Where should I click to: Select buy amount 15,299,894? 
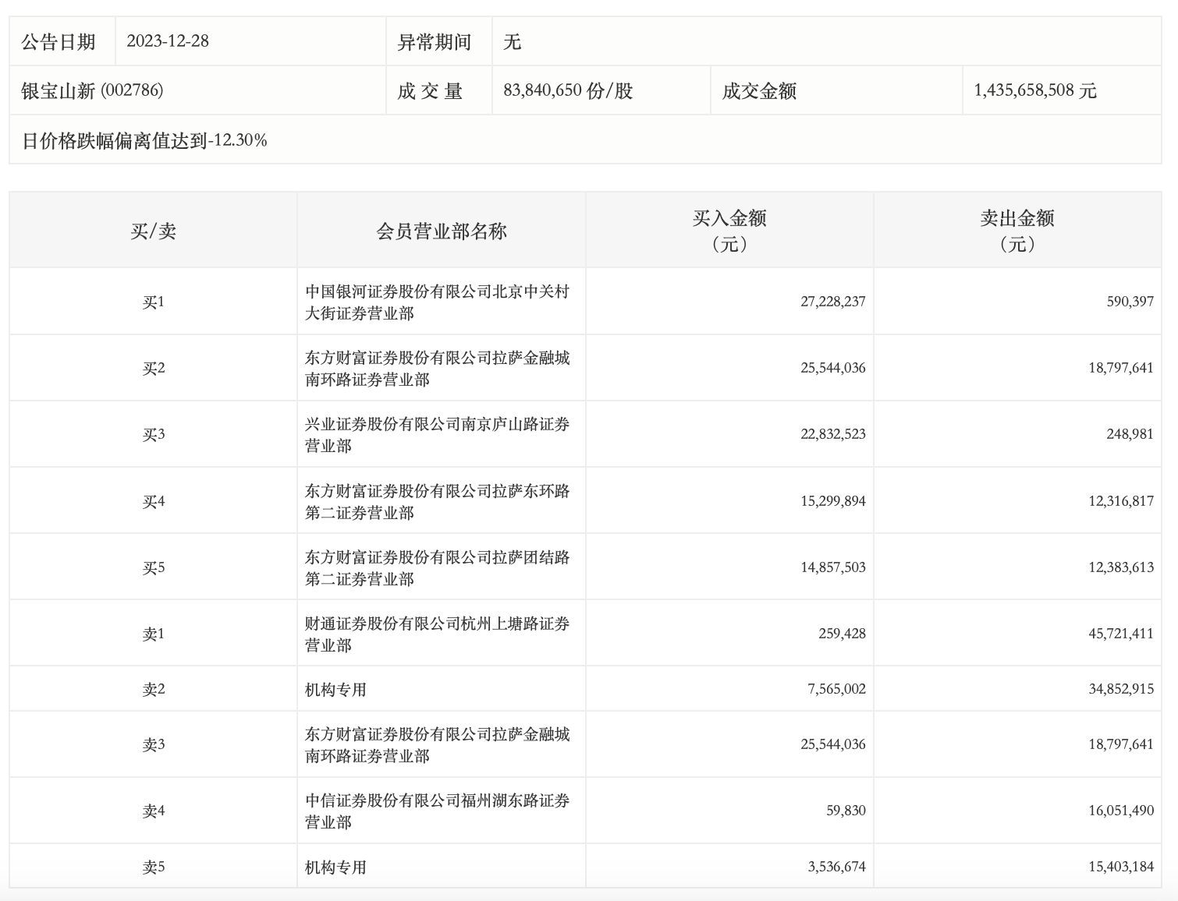[x=833, y=501]
